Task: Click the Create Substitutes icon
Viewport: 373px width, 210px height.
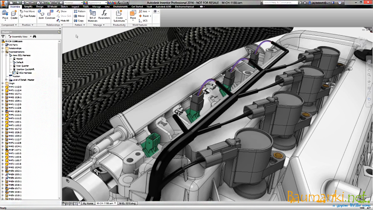Action: (x=119, y=14)
